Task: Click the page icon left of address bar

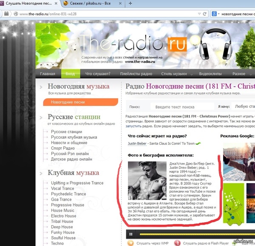Action: pyautogui.click(x=6, y=14)
